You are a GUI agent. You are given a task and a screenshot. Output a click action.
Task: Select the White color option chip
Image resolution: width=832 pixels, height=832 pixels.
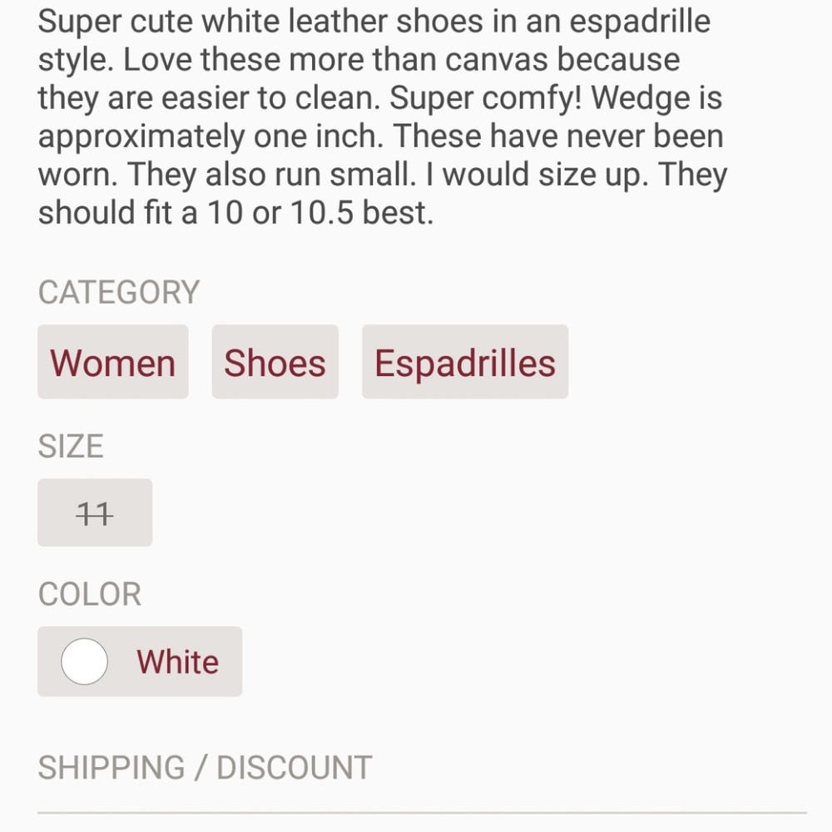point(139,661)
